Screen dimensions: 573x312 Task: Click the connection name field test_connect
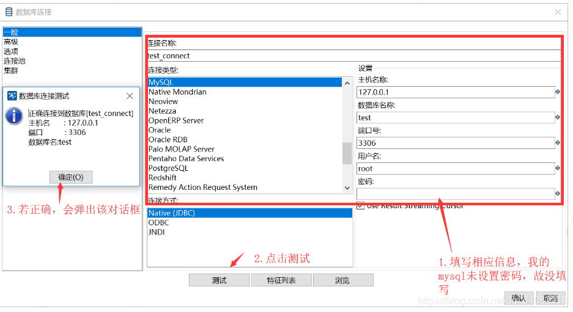[x=354, y=56]
